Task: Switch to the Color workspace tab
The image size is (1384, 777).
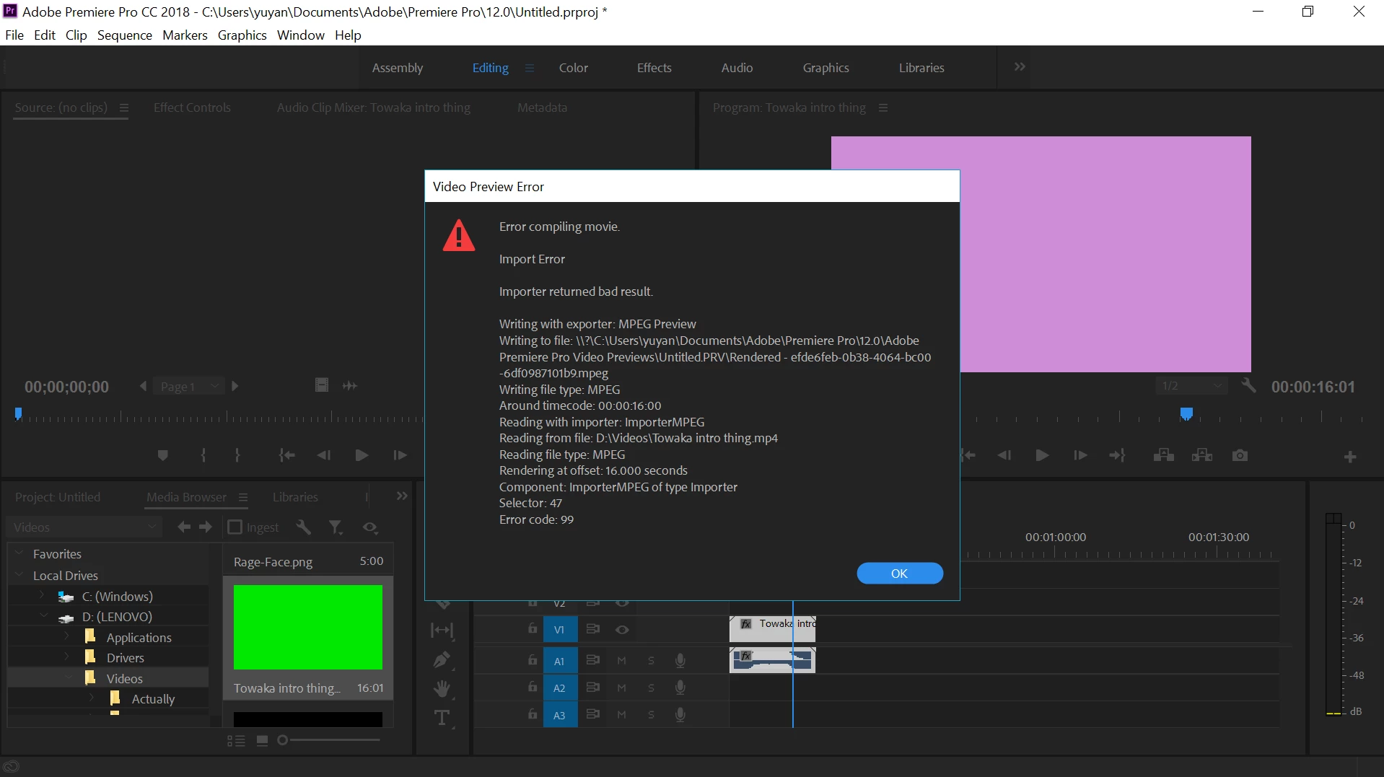Action: click(574, 68)
